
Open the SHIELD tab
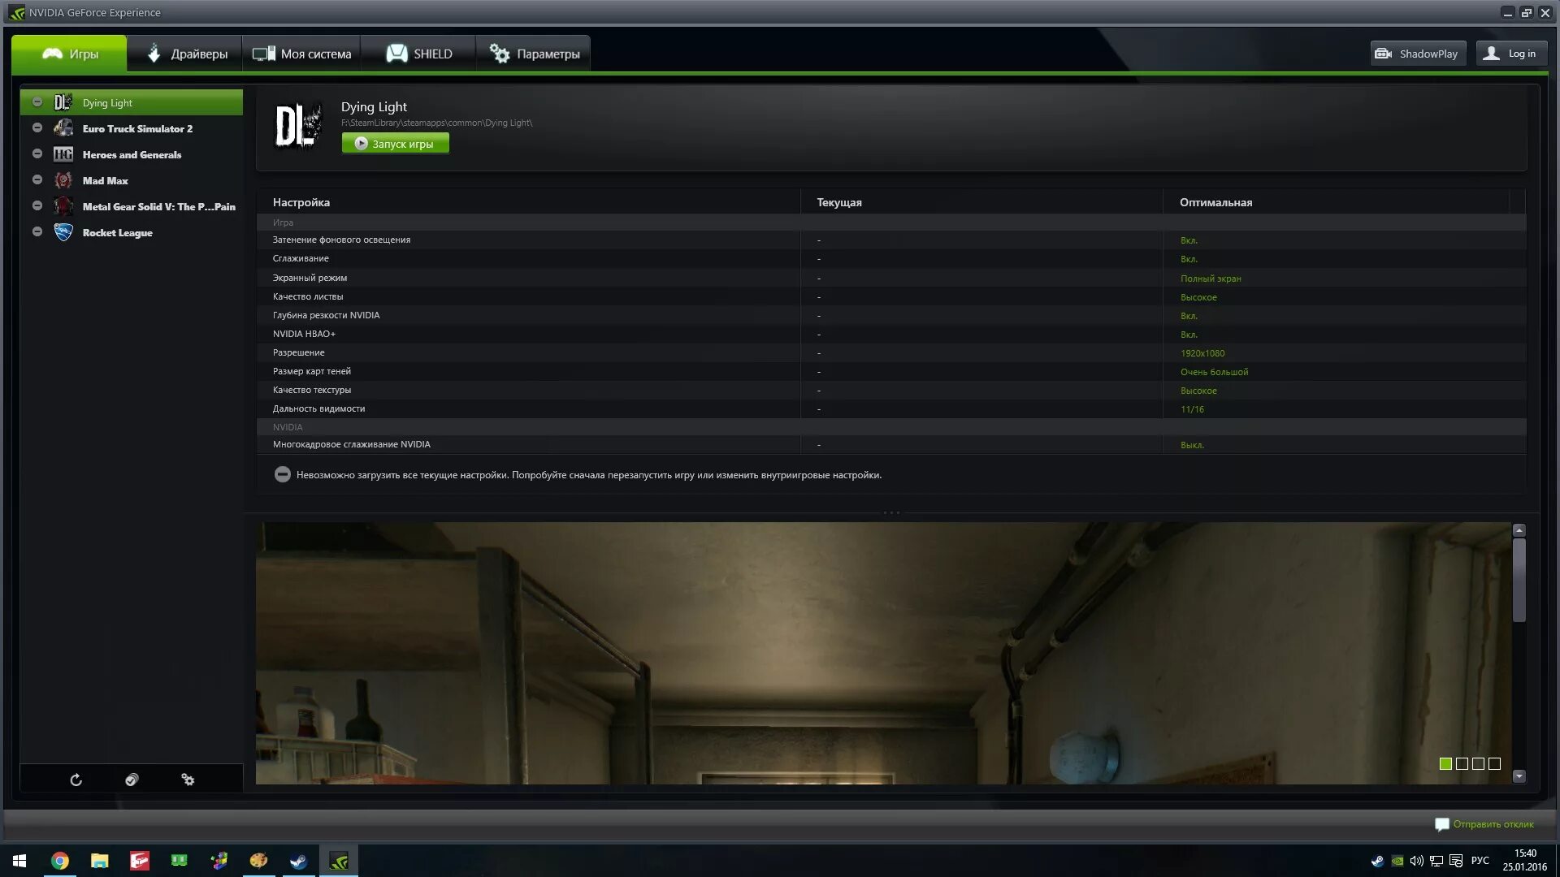coord(418,54)
